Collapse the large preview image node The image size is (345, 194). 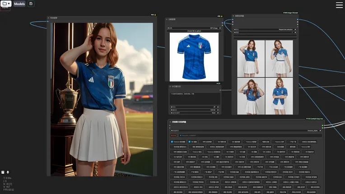[49, 18]
